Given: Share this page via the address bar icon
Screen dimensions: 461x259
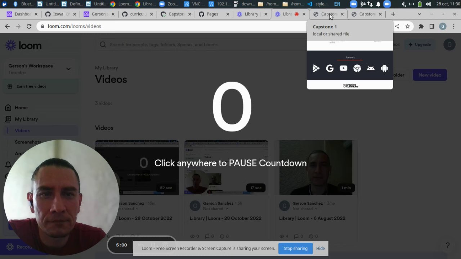Looking at the screenshot, I should [397, 26].
